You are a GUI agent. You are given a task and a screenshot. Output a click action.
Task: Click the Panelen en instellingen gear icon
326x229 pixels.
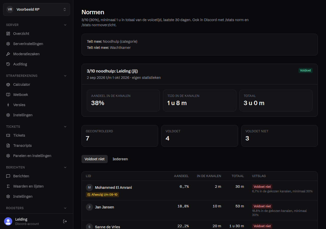(x=8, y=156)
